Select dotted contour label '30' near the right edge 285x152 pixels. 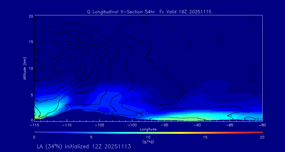(x=256, y=66)
